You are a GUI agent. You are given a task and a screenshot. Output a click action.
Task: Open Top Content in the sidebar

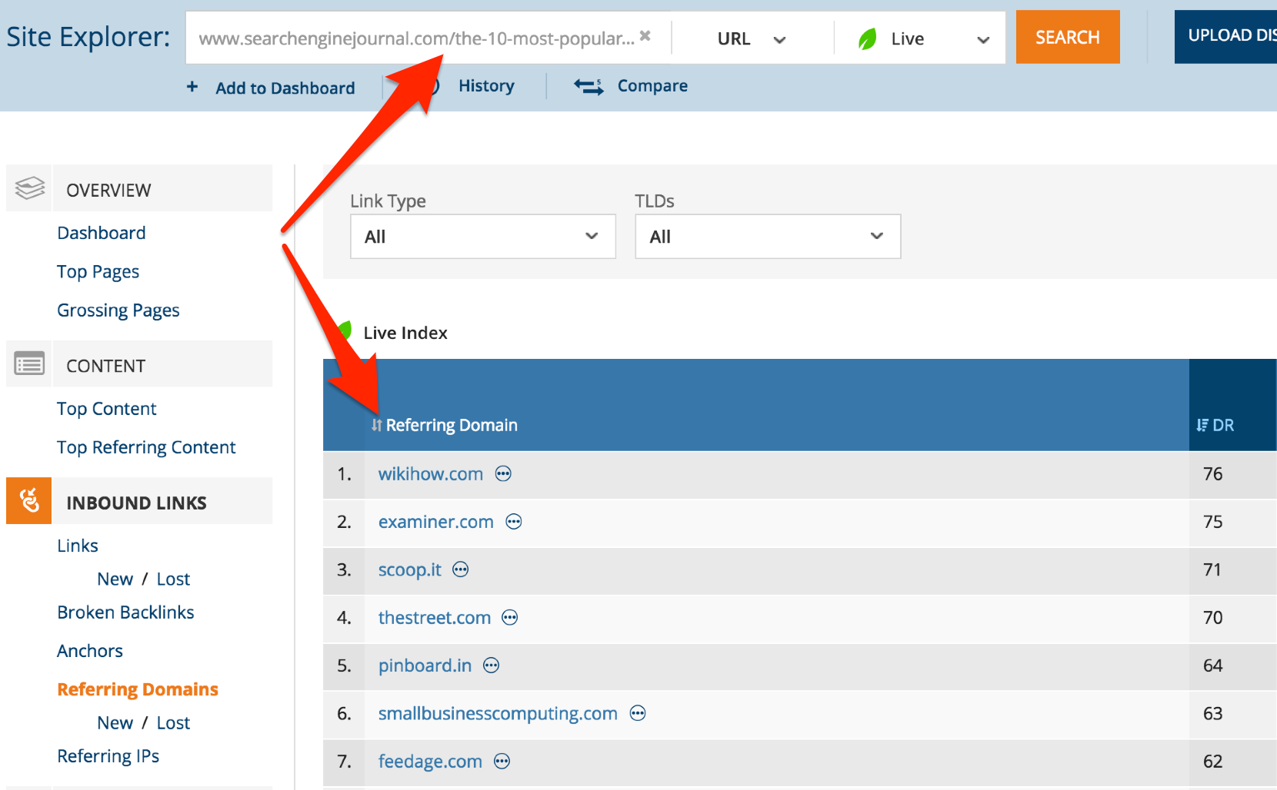tap(107, 409)
